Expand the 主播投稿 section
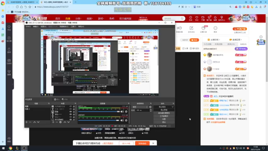 point(214,40)
